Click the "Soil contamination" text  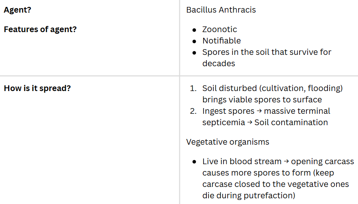[x=291, y=122]
